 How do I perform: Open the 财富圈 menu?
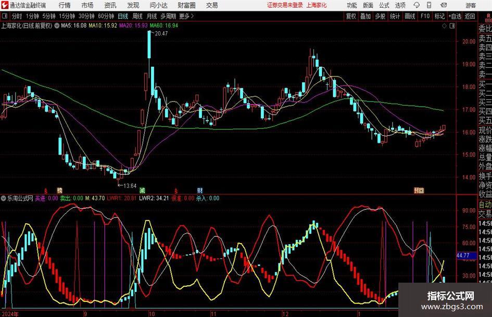point(186,5)
